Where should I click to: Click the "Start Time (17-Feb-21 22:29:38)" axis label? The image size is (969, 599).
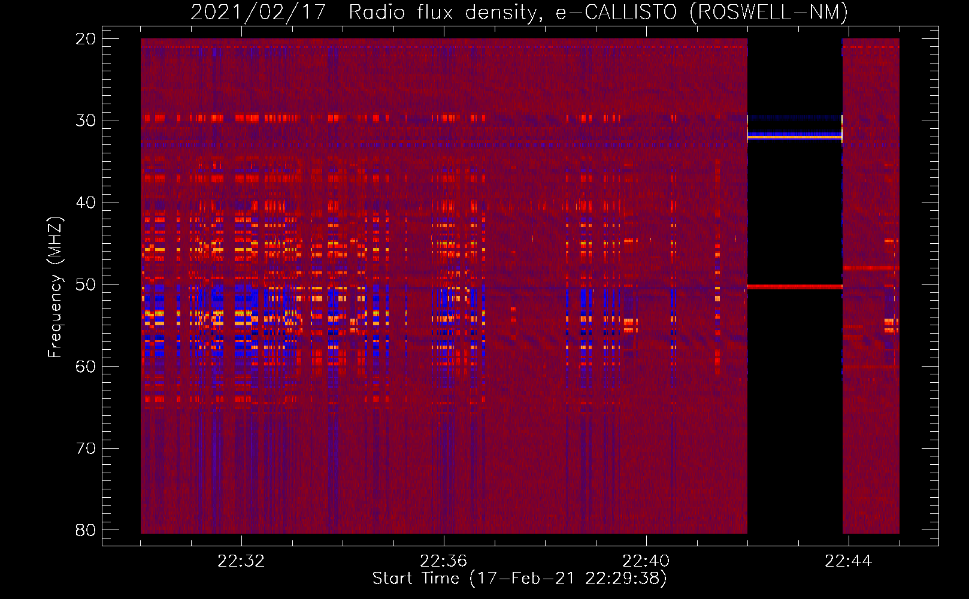(519, 579)
